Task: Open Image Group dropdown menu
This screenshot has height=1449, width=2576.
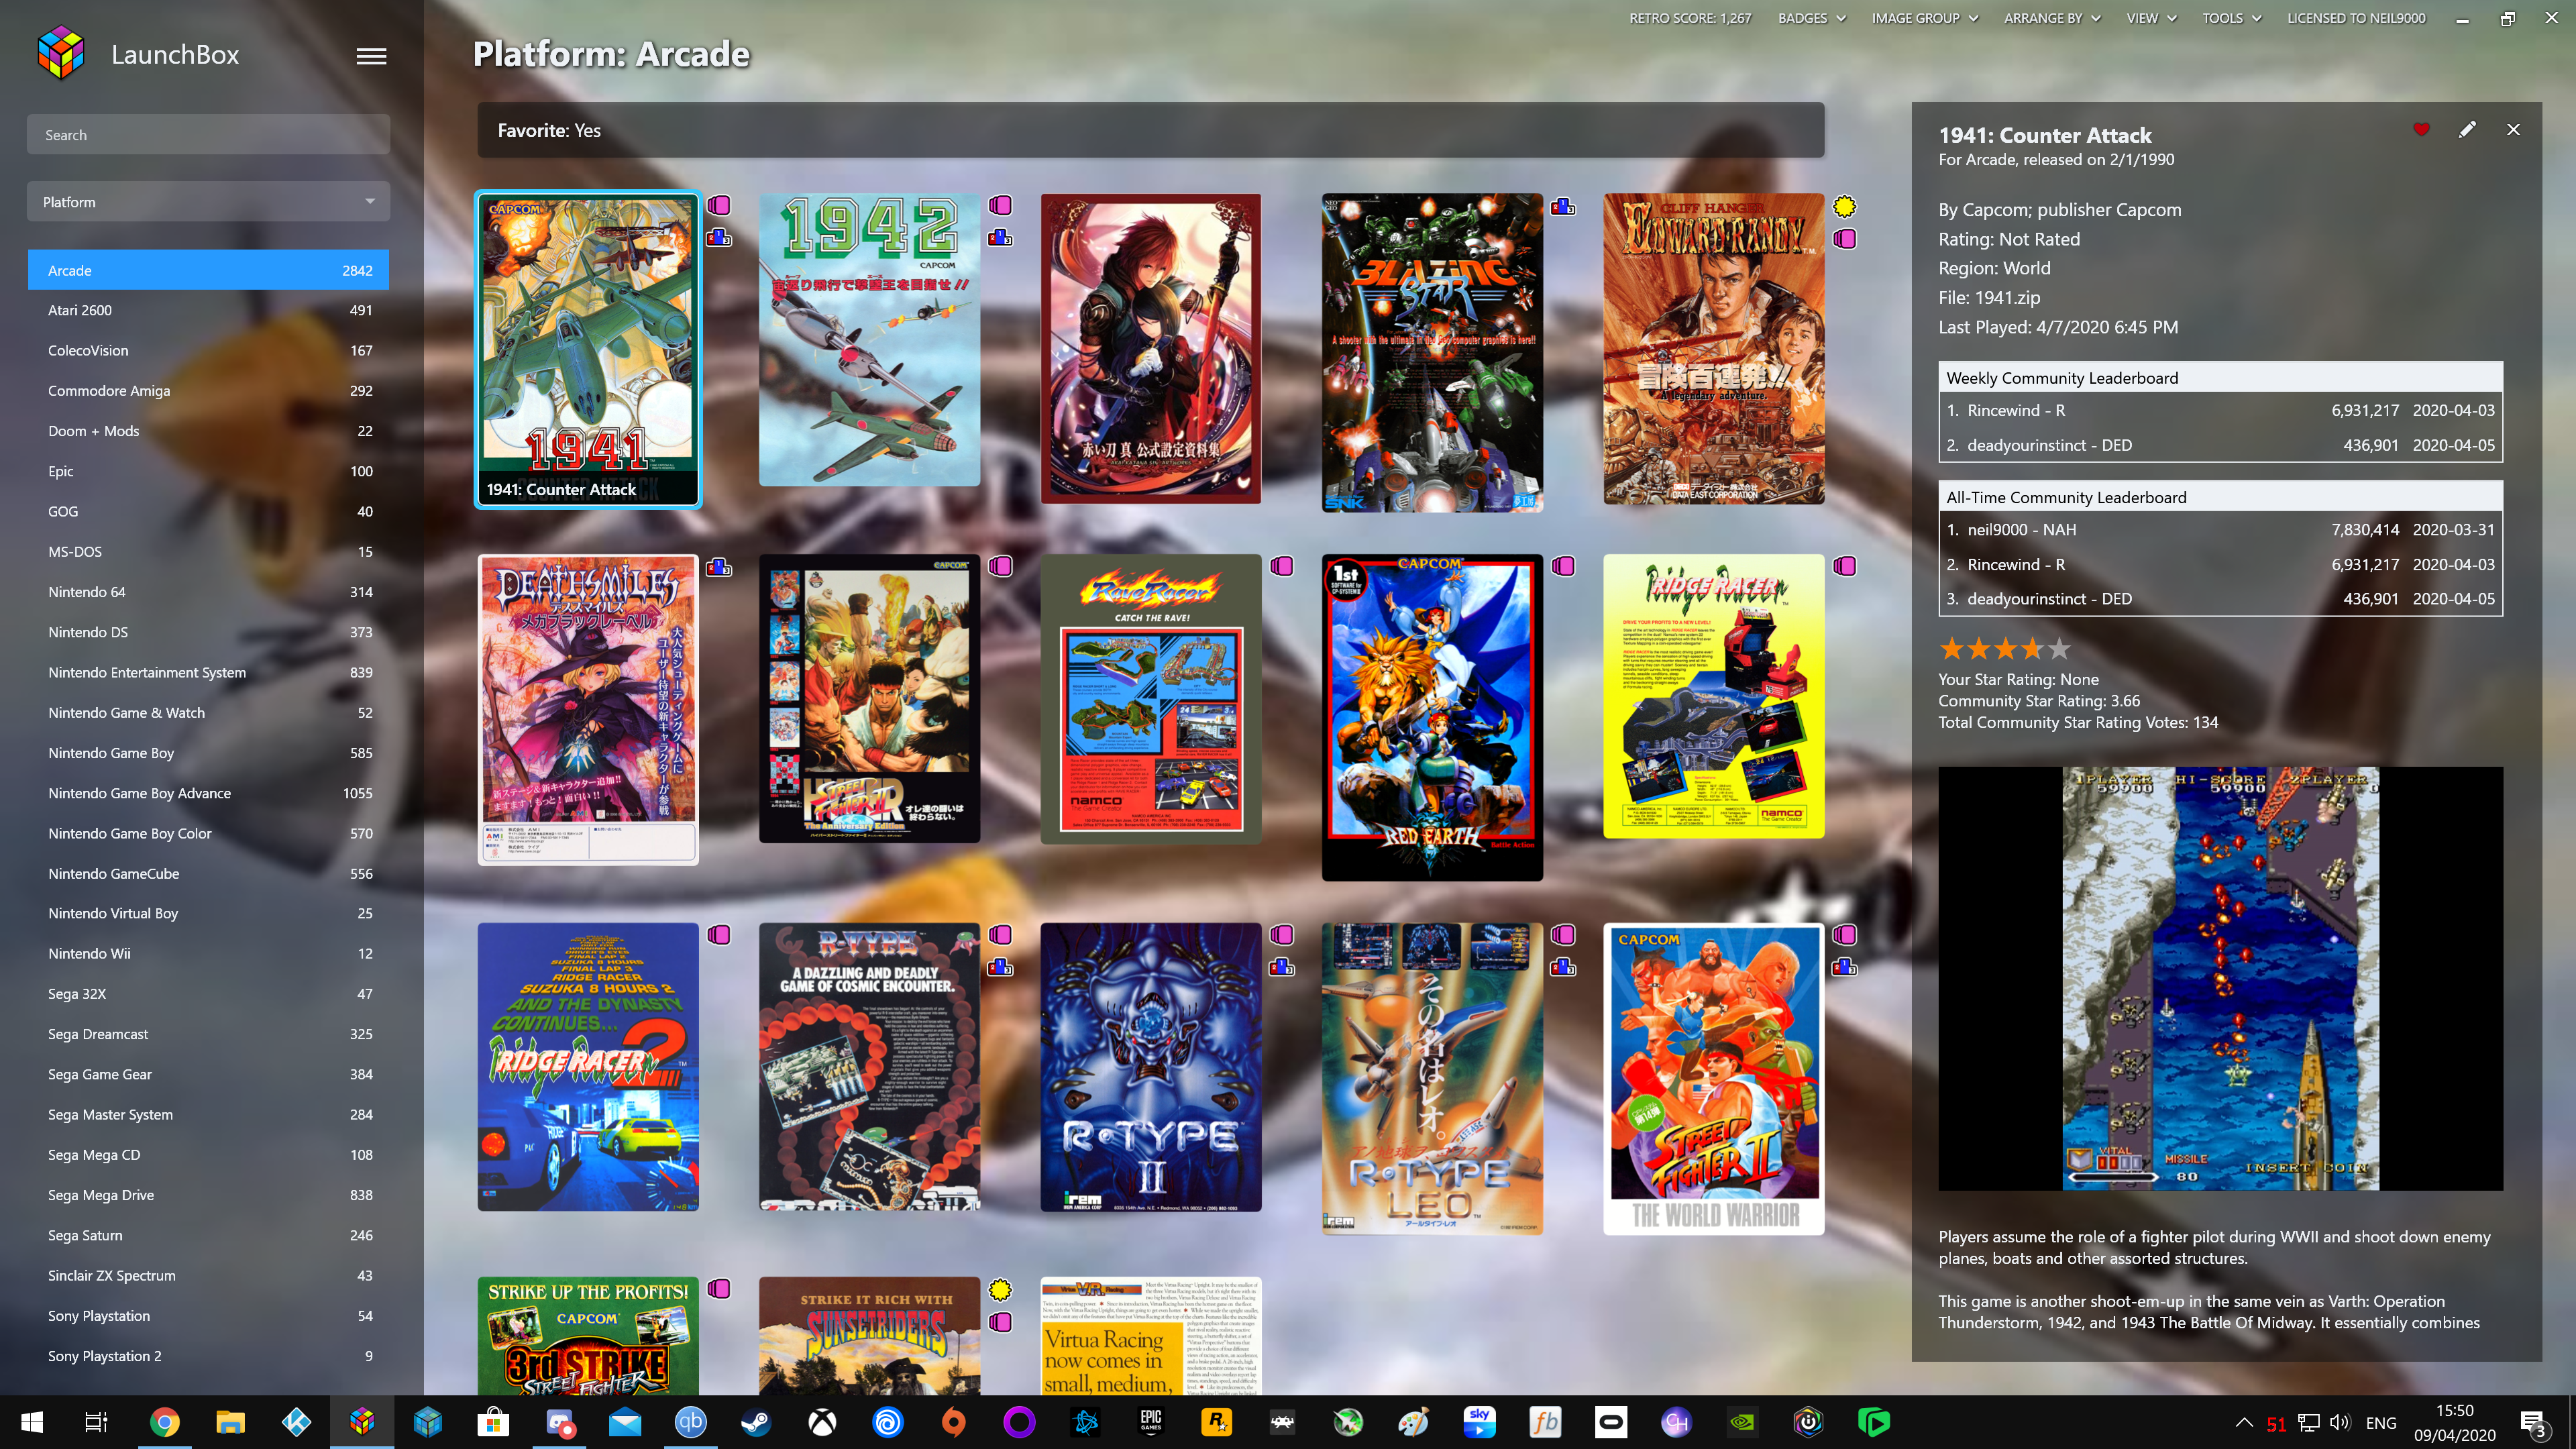Action: [1924, 18]
